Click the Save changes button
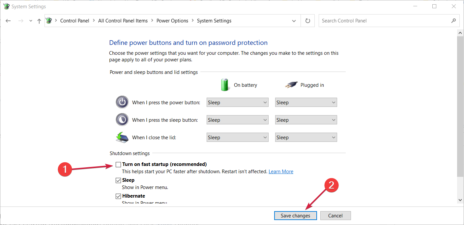This screenshot has width=464, height=225. pyautogui.click(x=295, y=216)
